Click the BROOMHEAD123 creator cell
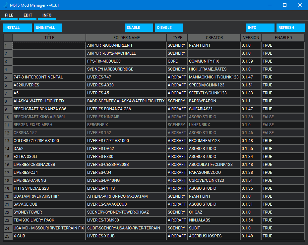 click(214, 141)
